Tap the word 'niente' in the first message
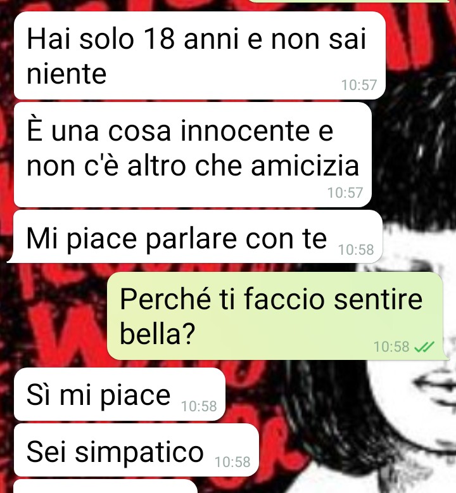Viewport: 456px width, 493px height. 66,74
